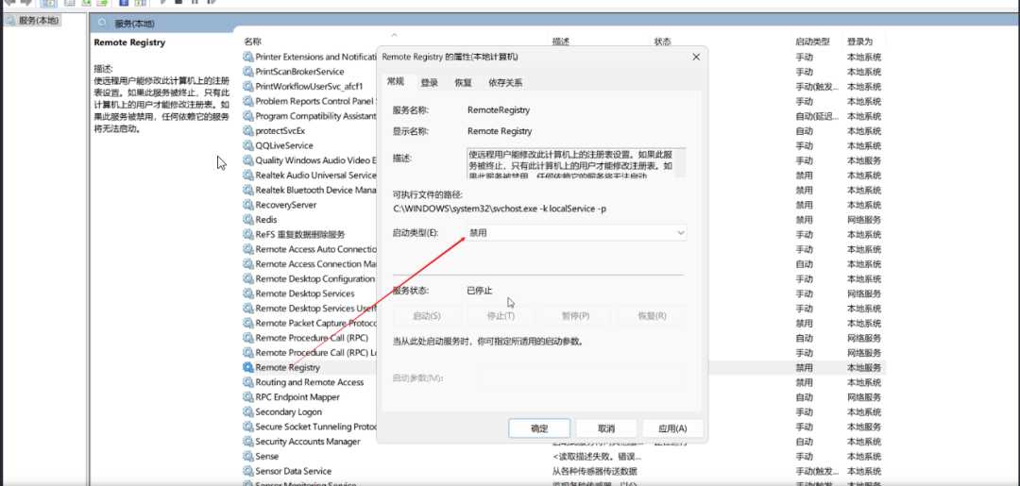Switch to the 恢复 tab
Screen dimensions: 1020x486
pyautogui.click(x=463, y=83)
